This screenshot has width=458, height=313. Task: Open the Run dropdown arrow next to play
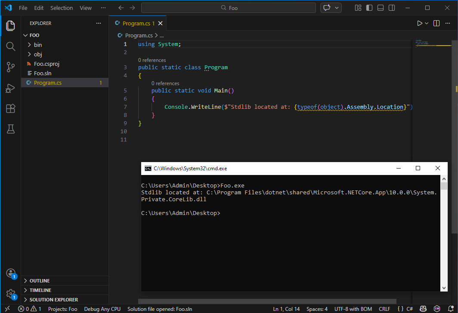click(427, 23)
